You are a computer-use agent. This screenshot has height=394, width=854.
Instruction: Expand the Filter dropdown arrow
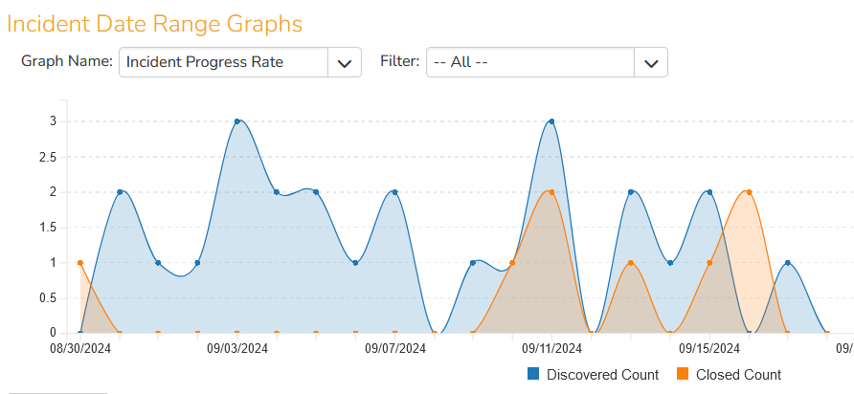[651, 62]
